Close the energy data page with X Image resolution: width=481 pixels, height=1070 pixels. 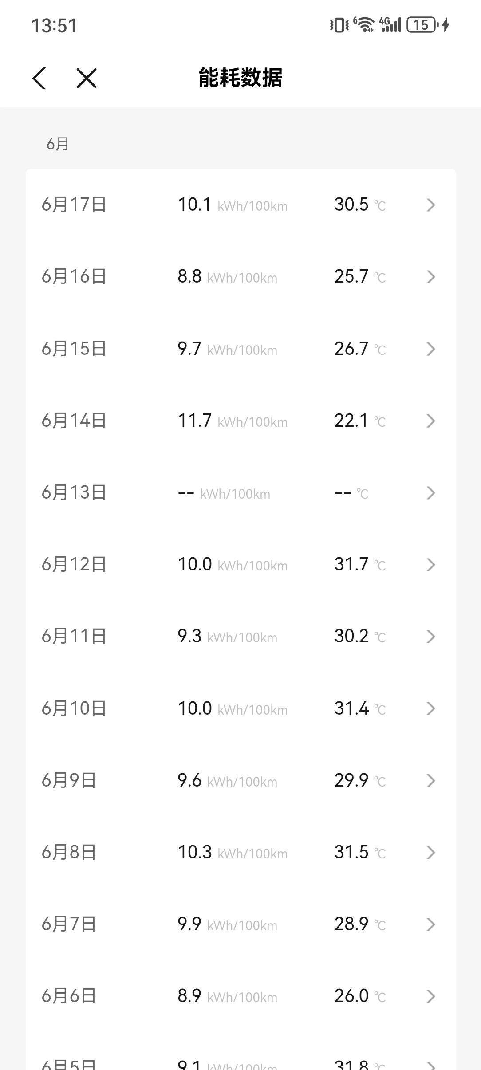point(86,79)
